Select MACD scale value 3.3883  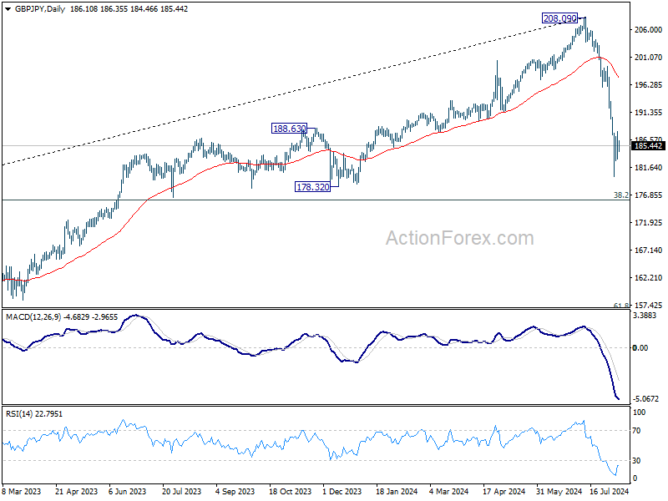(x=645, y=316)
